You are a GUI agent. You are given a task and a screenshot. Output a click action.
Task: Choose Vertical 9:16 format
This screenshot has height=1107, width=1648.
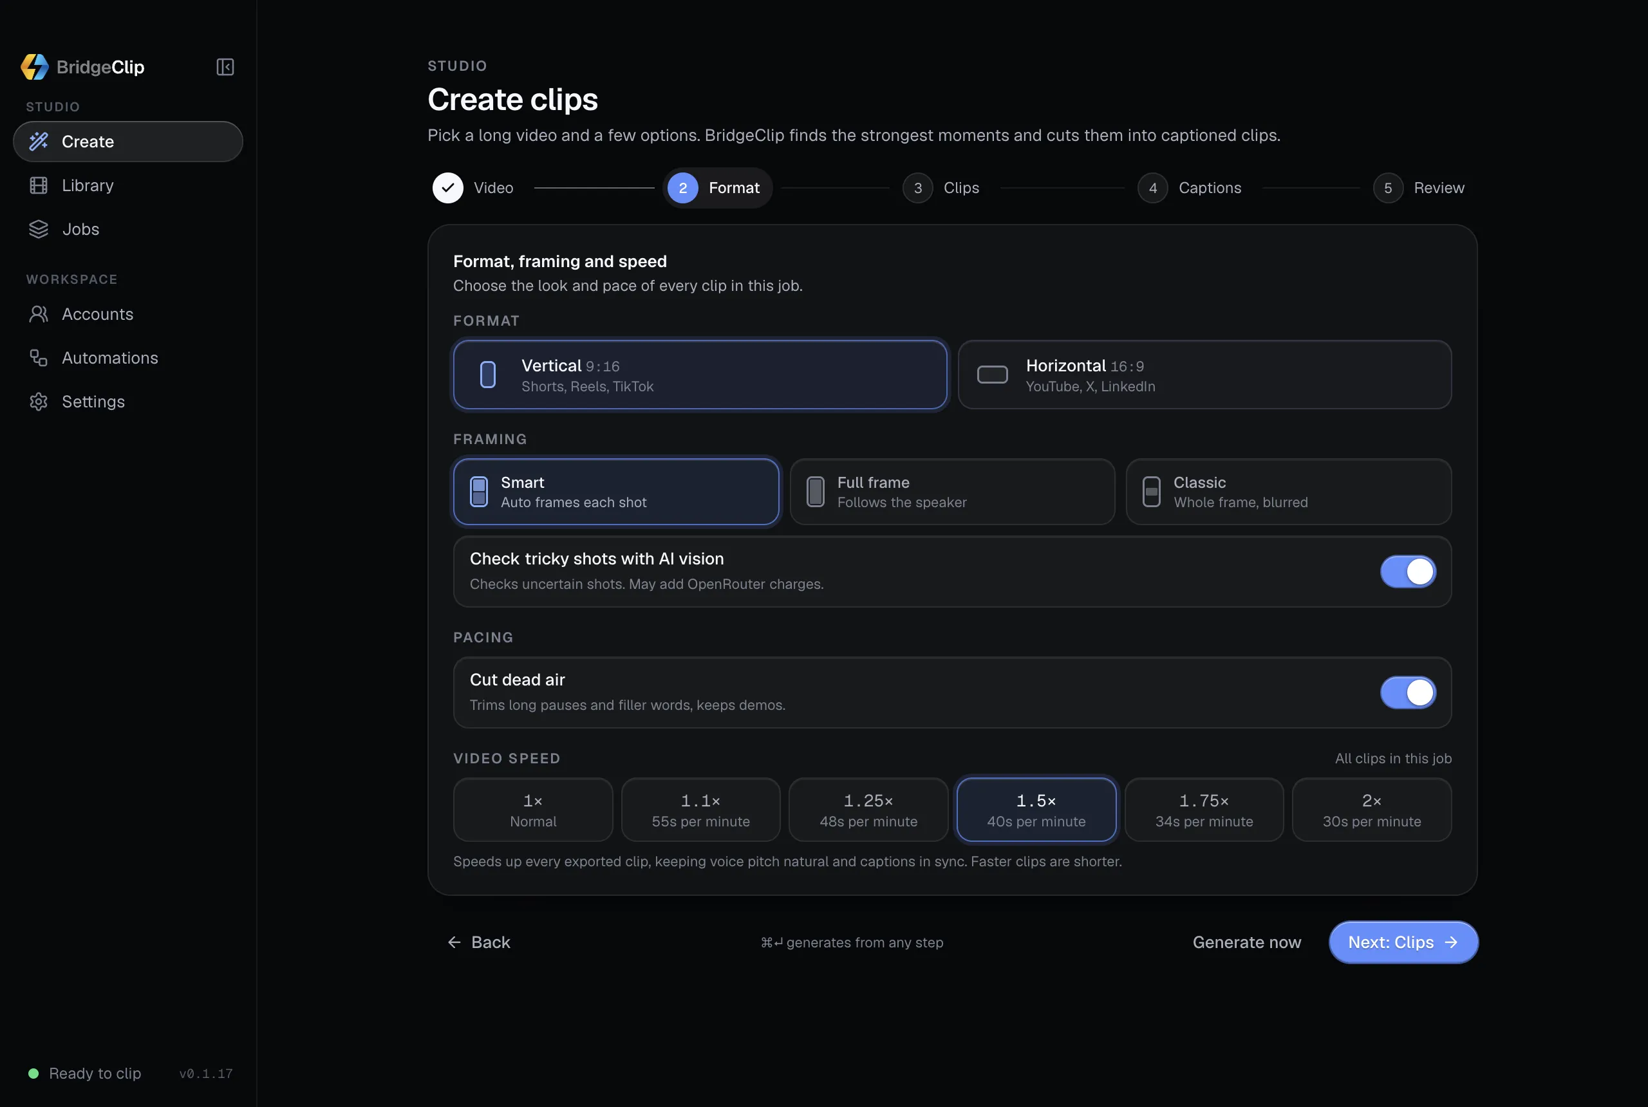700,375
